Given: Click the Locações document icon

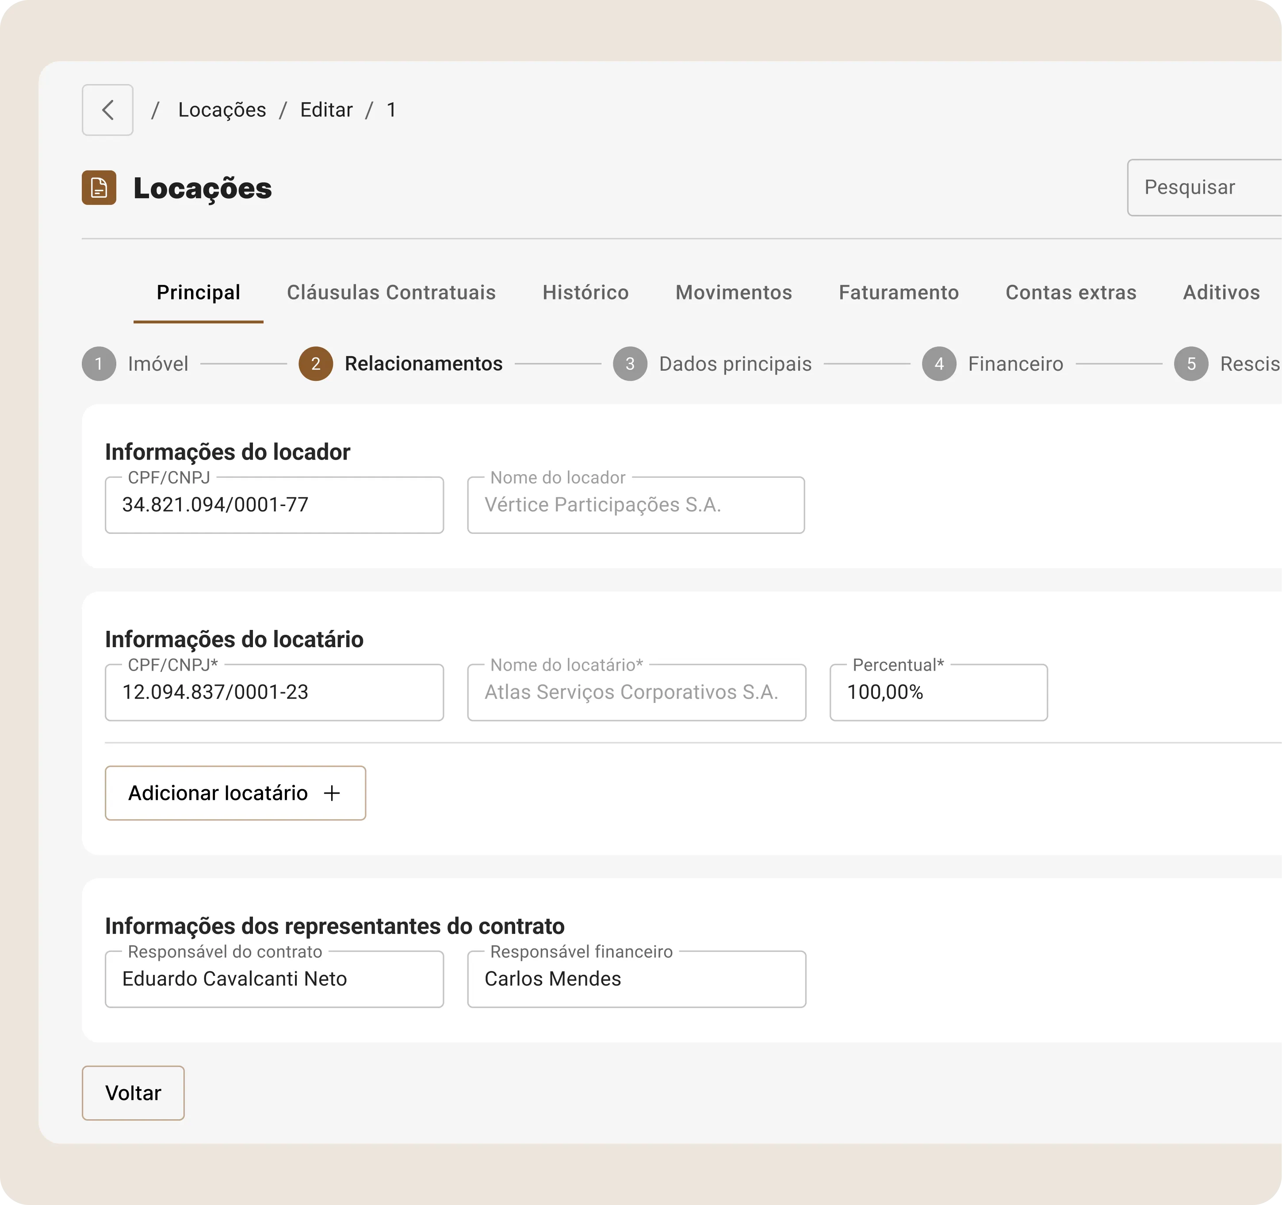Looking at the screenshot, I should [x=99, y=188].
